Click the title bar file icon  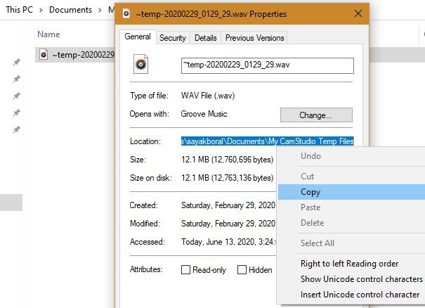click(x=126, y=13)
